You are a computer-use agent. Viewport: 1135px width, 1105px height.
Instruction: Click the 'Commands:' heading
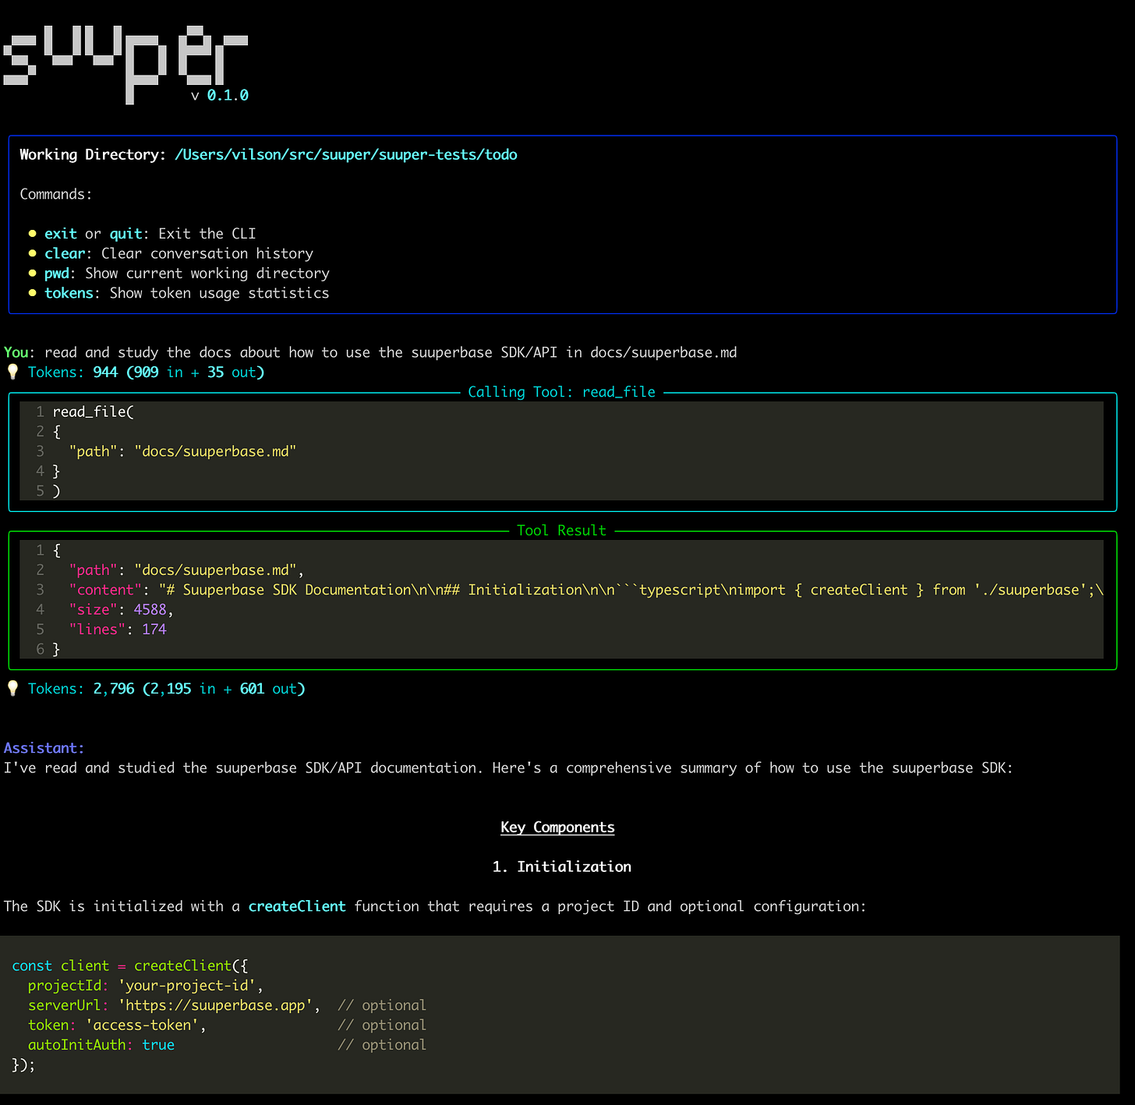pyautogui.click(x=56, y=194)
